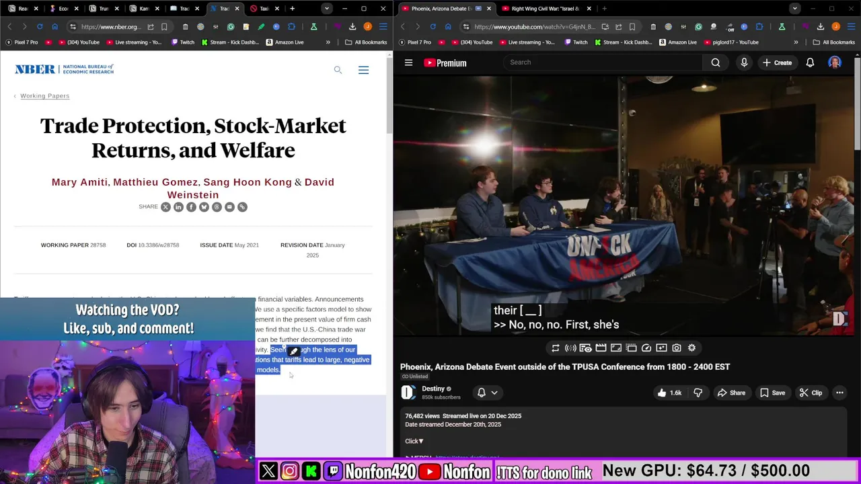Open author Matthieu Gomez's page
Screen dimensions: 861x484
[155, 182]
